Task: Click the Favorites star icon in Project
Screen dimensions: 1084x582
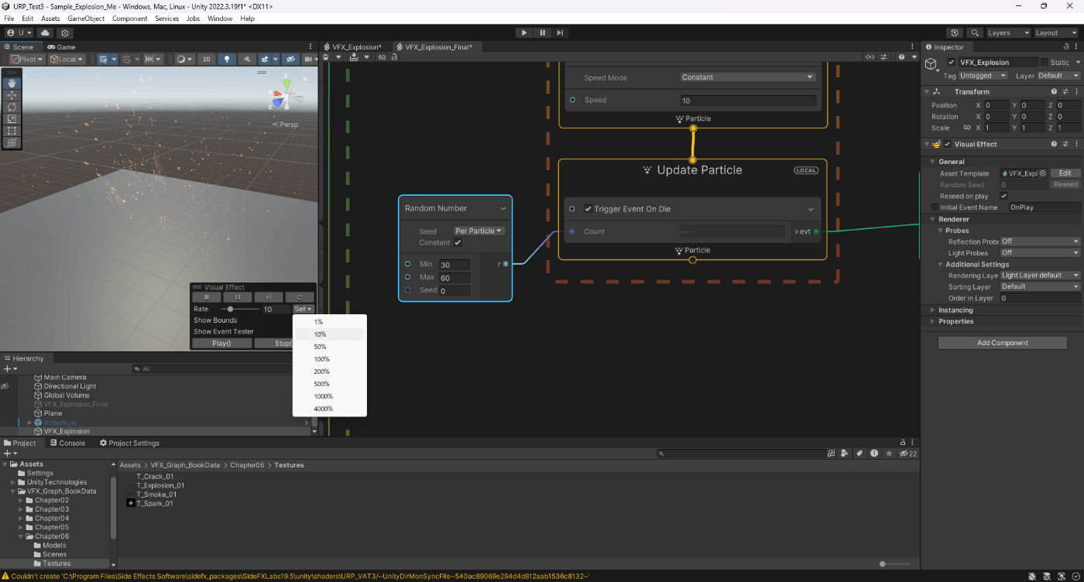Action: tap(889, 454)
